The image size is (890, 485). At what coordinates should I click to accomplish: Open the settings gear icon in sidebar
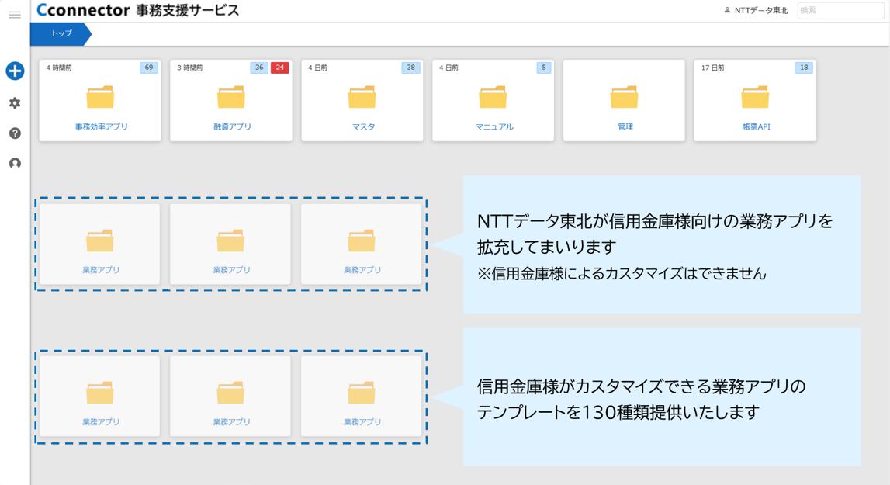(x=14, y=102)
